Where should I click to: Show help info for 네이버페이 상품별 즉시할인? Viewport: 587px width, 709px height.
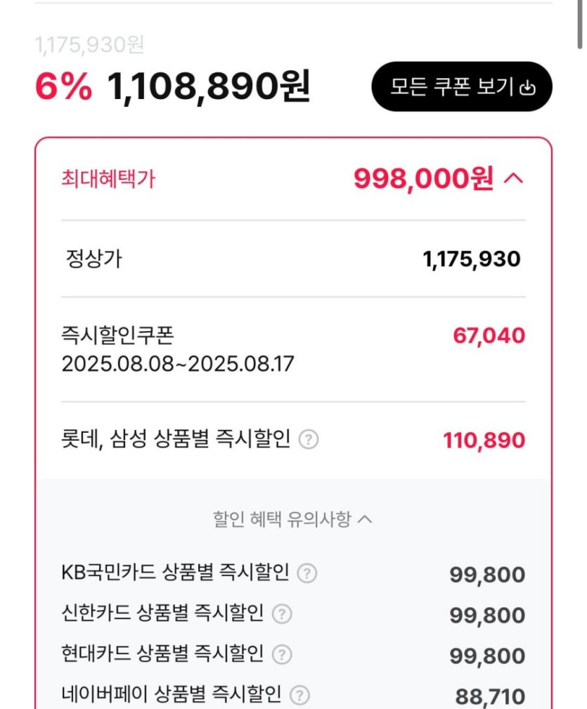pos(300,696)
